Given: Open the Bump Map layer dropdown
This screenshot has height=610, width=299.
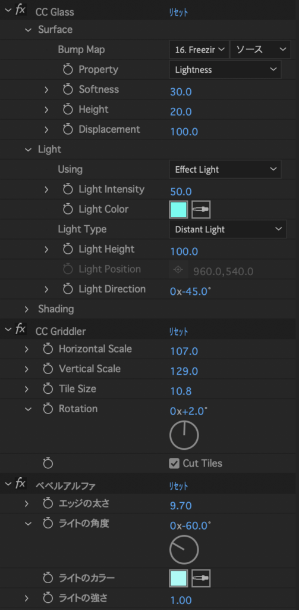Looking at the screenshot, I should pos(199,49).
